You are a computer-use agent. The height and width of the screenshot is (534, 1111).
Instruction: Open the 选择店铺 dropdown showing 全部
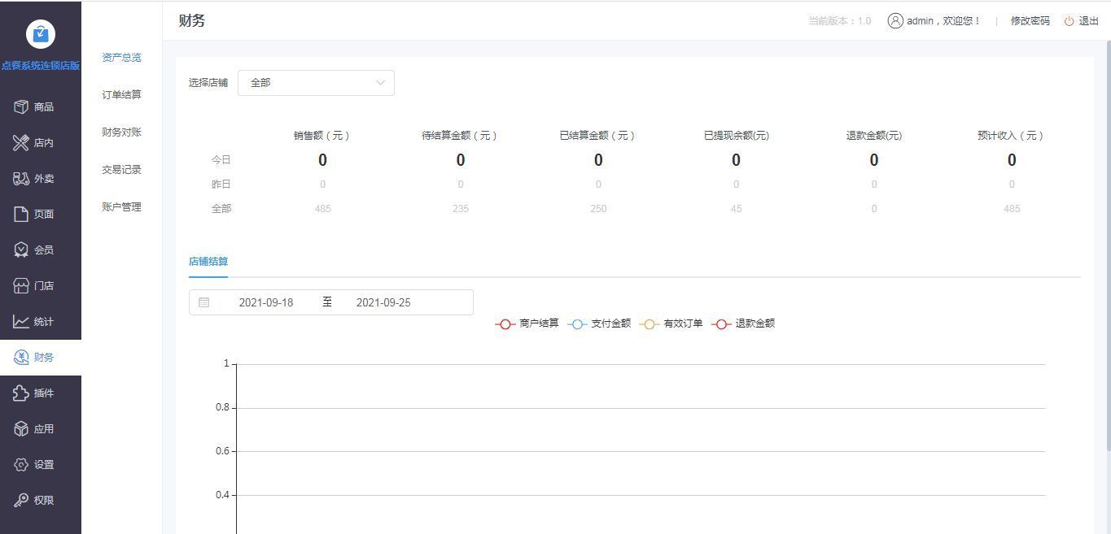point(316,83)
